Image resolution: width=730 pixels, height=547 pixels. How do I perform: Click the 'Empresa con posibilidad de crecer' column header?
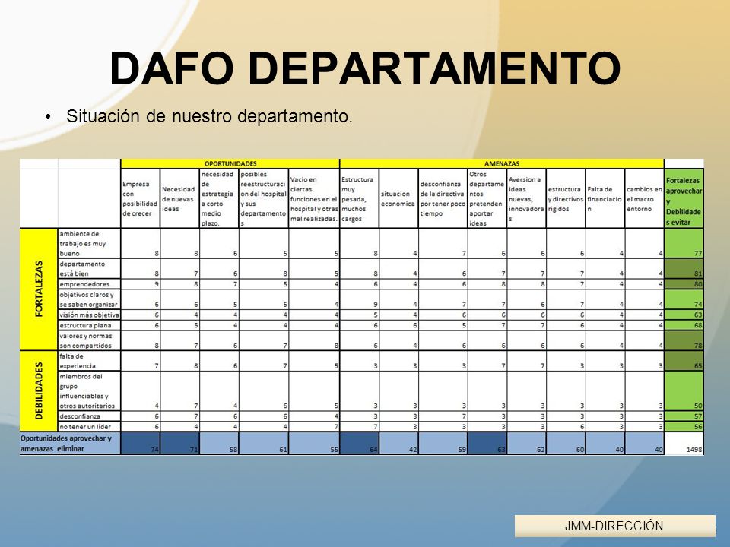[x=140, y=198]
